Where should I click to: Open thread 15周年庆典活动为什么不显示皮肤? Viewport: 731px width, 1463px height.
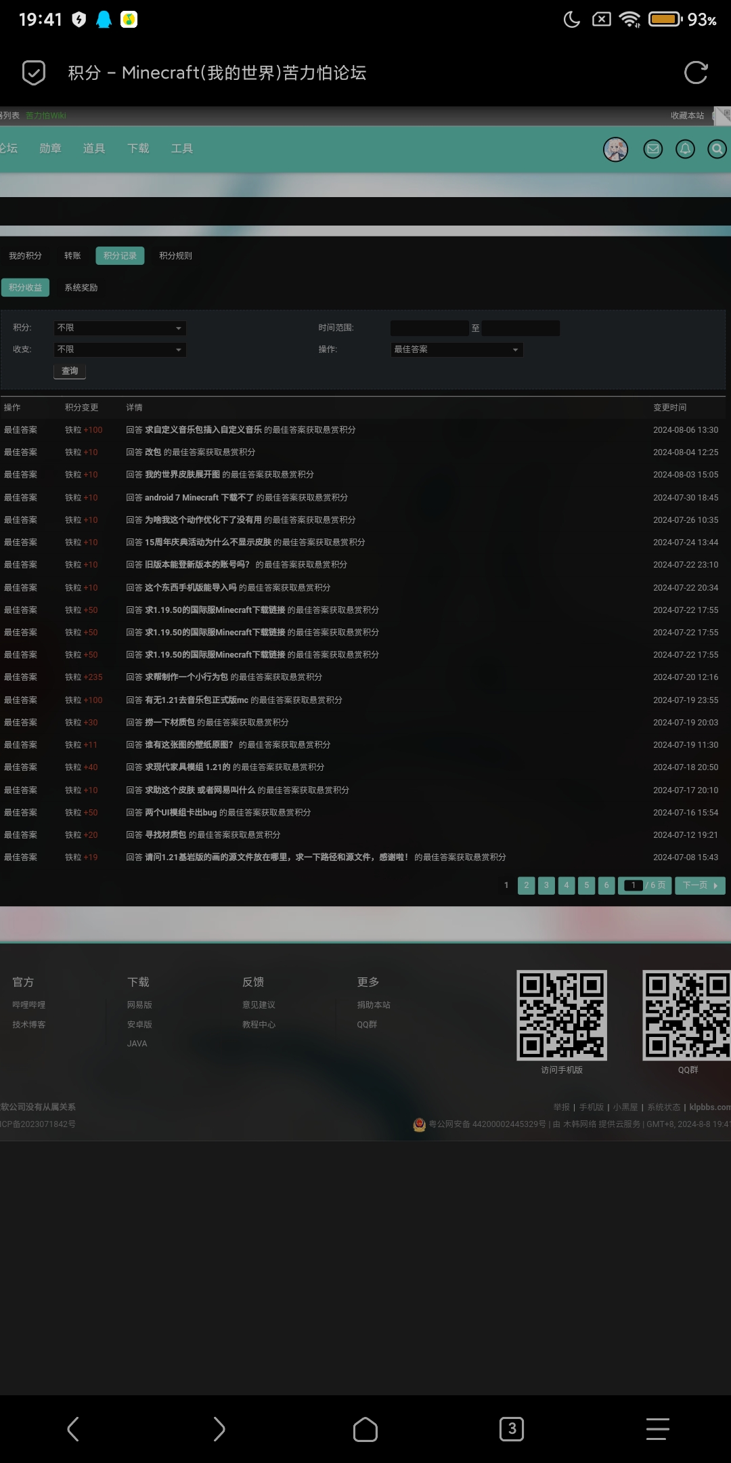208,542
